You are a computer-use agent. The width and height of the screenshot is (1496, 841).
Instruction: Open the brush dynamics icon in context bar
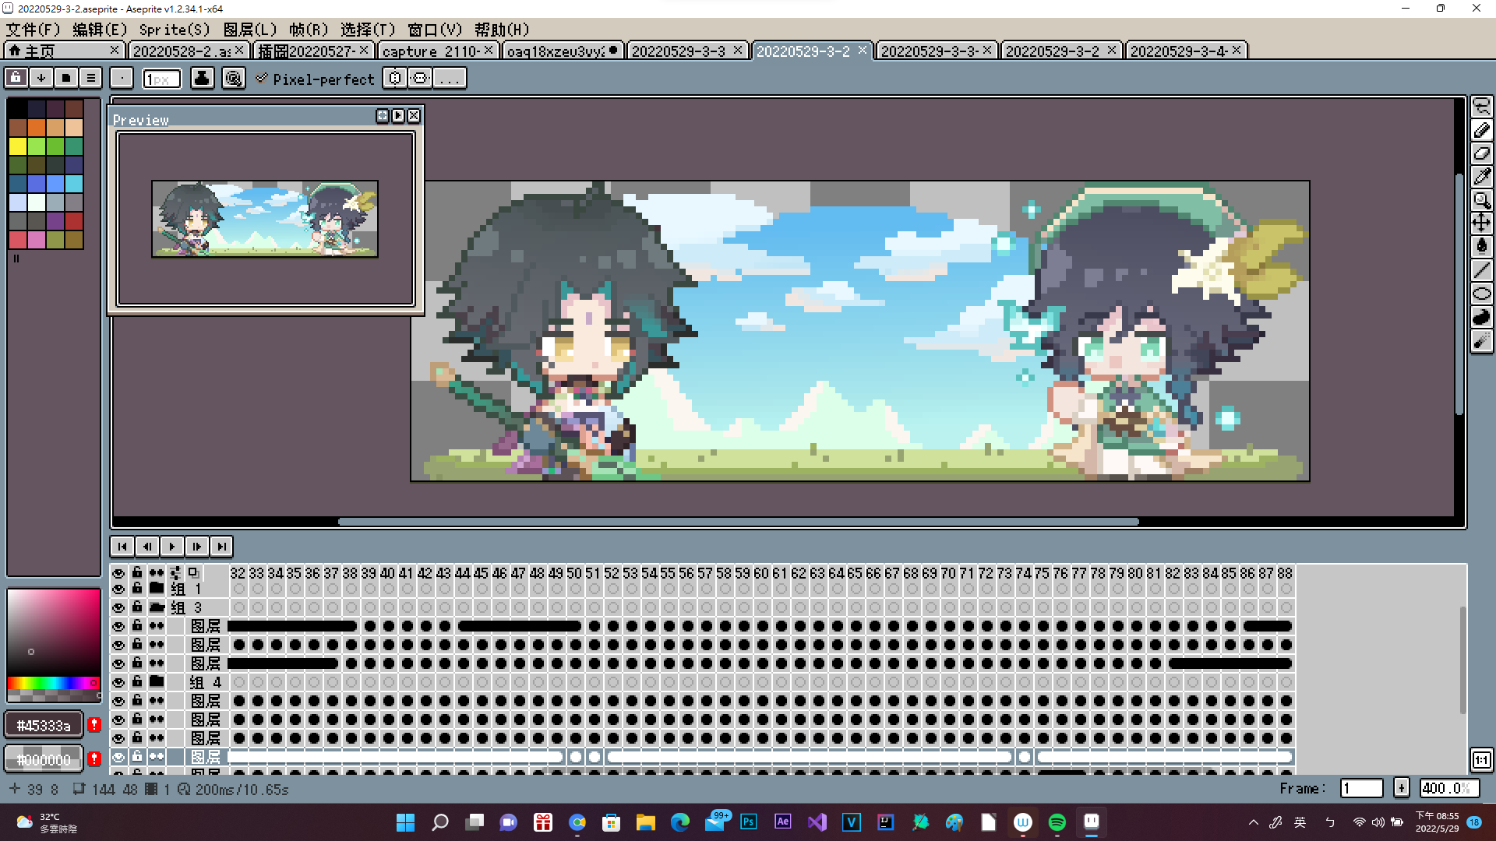pos(233,78)
